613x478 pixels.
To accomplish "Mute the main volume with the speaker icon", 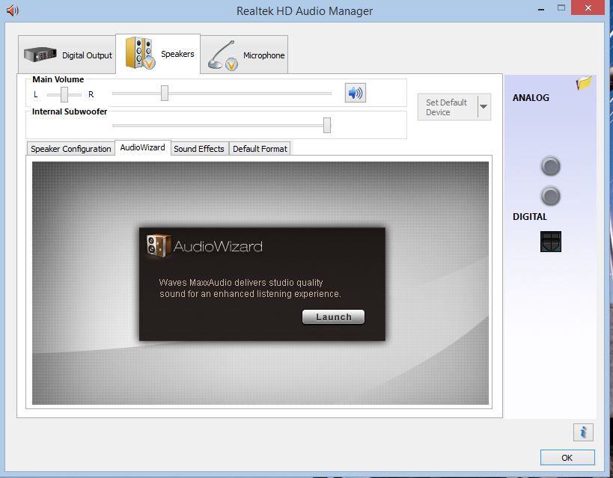I will (x=355, y=93).
